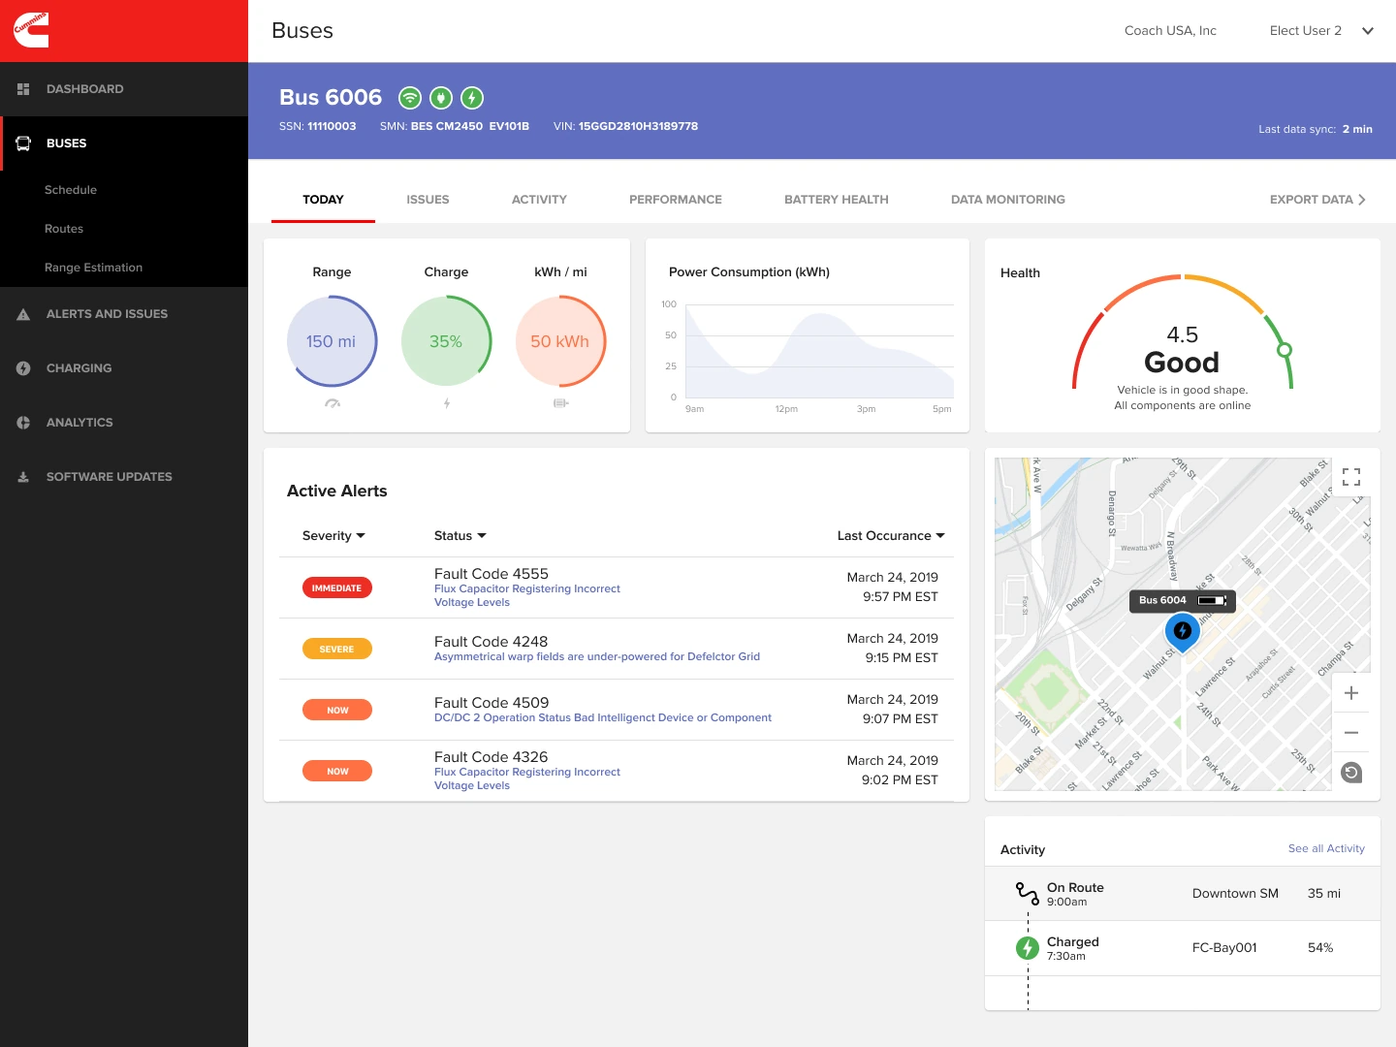Click the Buses bus icon in sidebar

tap(23, 143)
